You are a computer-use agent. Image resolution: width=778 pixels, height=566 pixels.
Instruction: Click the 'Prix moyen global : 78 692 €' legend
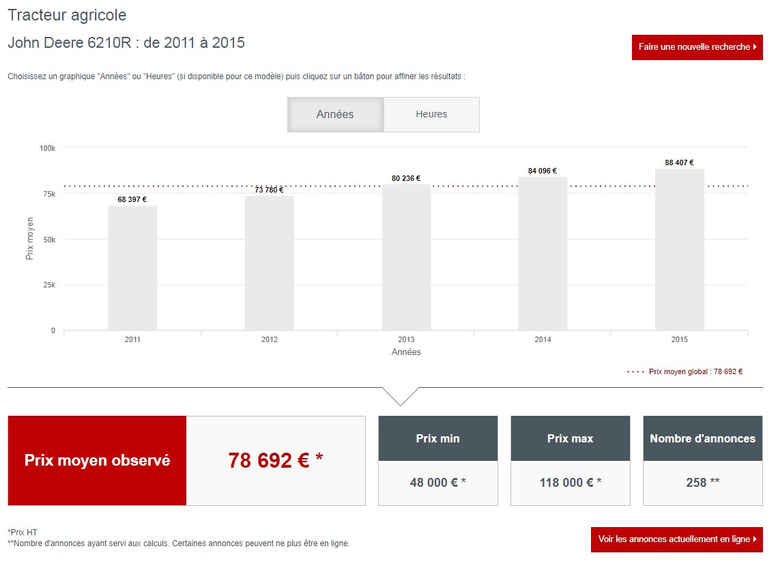[x=685, y=371]
